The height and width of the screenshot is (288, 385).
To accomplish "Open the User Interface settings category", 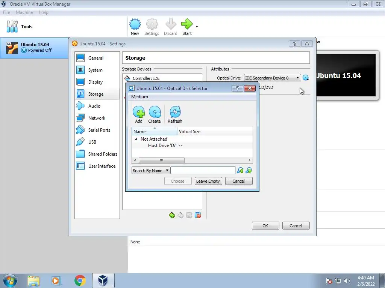I will [x=97, y=166].
